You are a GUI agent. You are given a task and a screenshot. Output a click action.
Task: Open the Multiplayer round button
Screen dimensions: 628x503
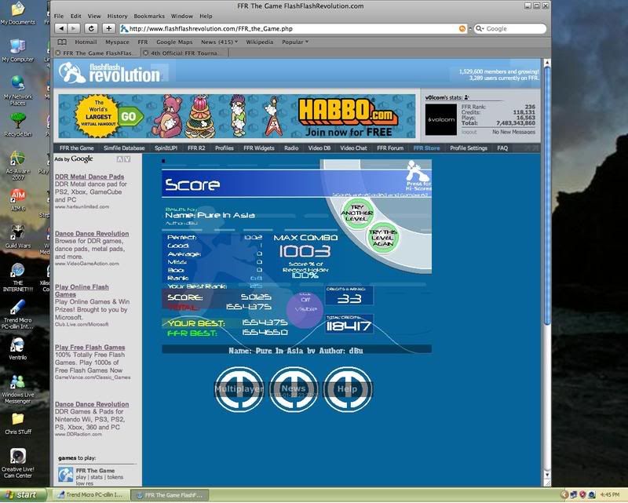point(239,389)
